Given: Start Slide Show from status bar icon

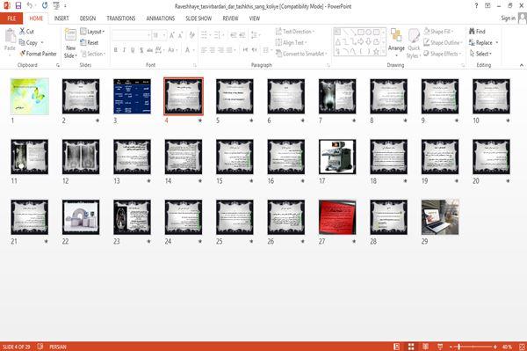Looking at the screenshot, I should click(x=440, y=347).
